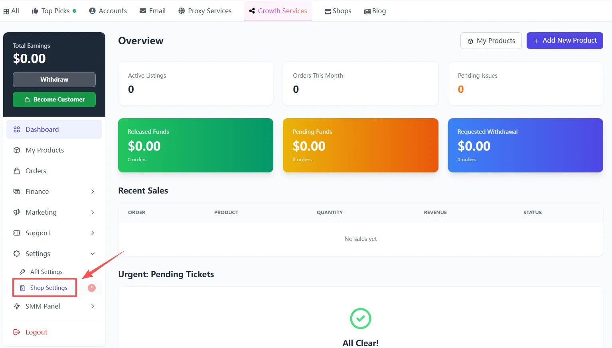Viewport: 612px width, 348px height.
Task: Click the My Products box icon in sidebar
Action: pyautogui.click(x=17, y=150)
